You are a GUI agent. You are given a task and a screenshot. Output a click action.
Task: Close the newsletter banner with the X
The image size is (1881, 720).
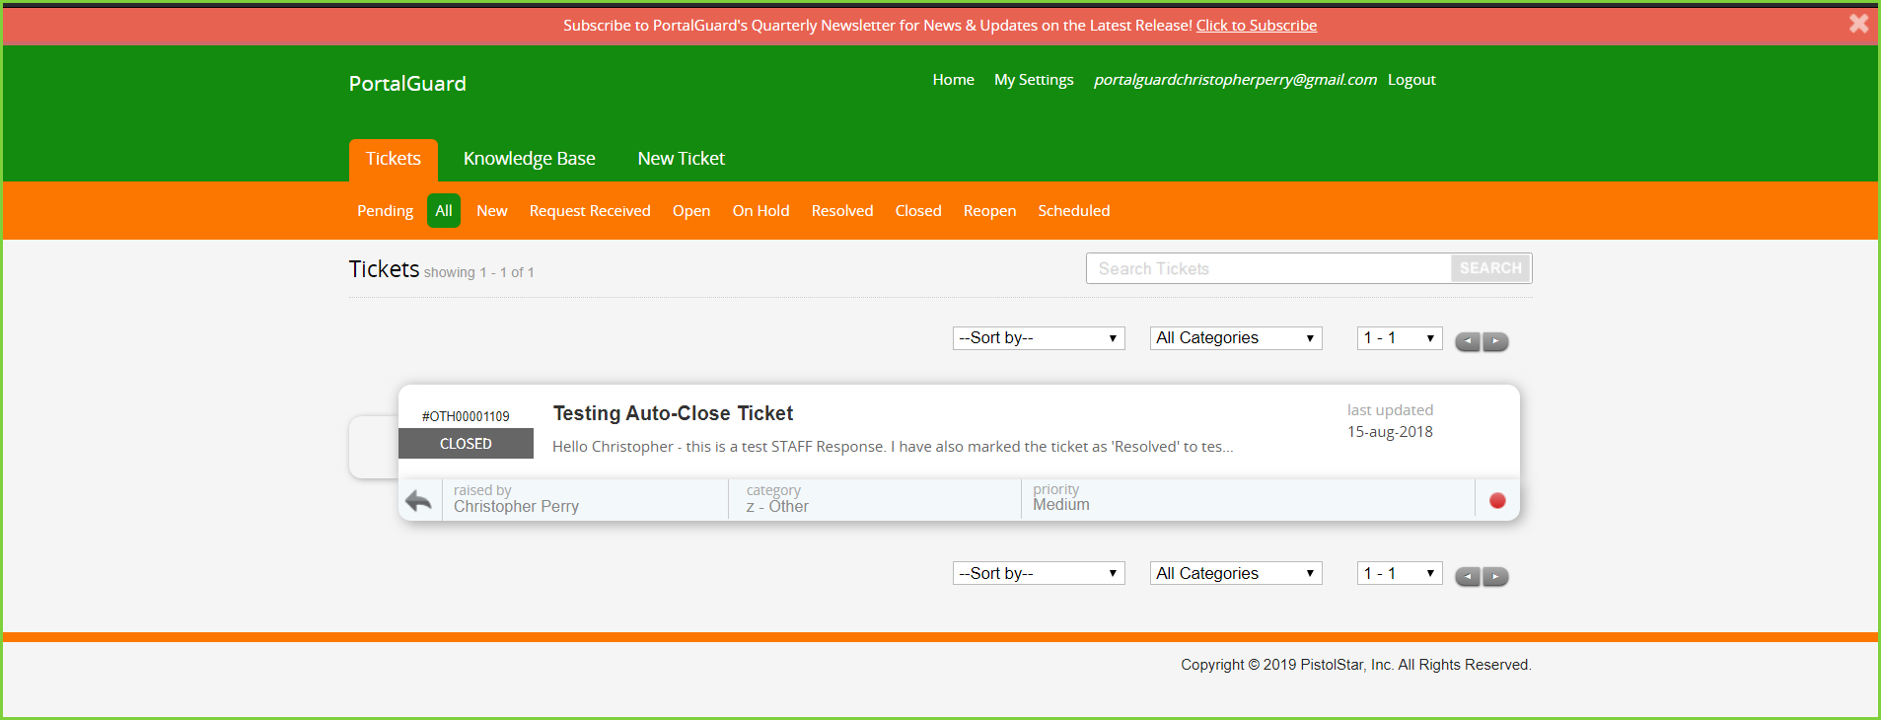click(x=1858, y=24)
